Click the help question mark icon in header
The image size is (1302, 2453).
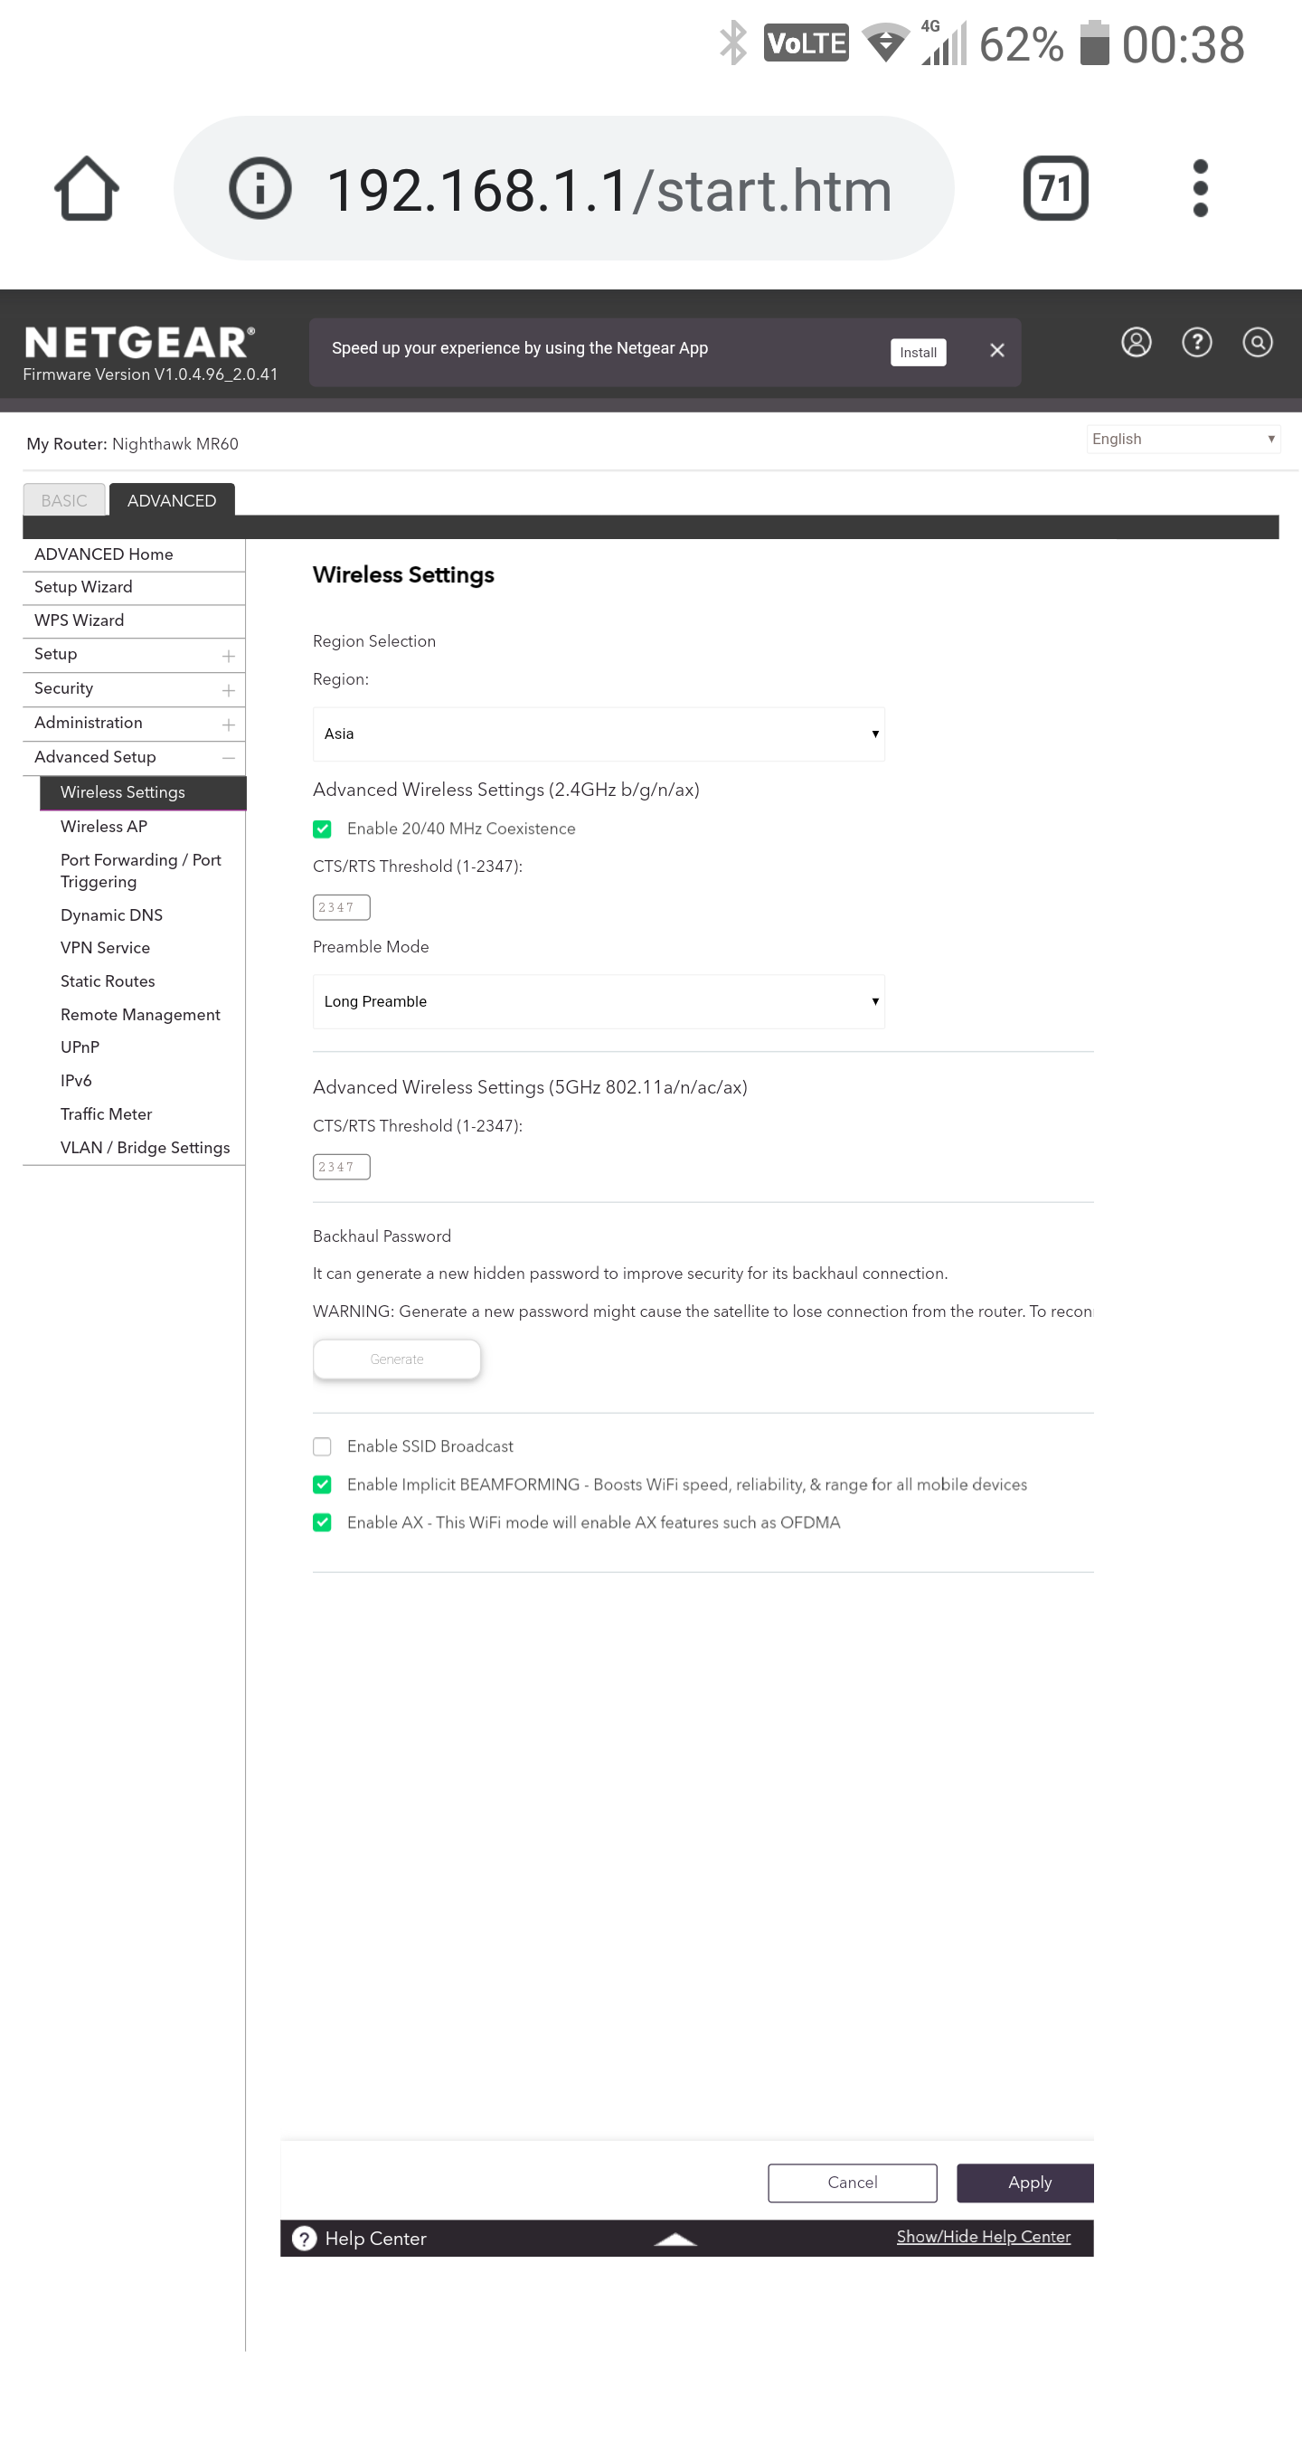click(x=1196, y=342)
